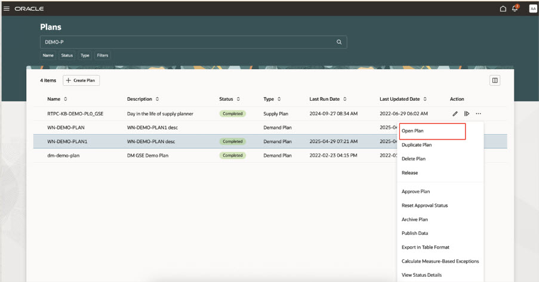Image resolution: width=539 pixels, height=282 pixels.
Task: Click the 'WN-DEMO-PLAN1 desc' description
Action: point(152,128)
